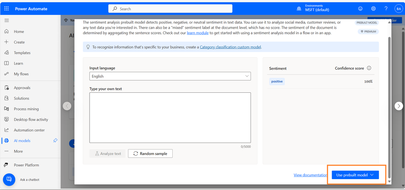Screen dimensions: 405x190
Task: Click the Sentiment column header
Action: pos(278,68)
